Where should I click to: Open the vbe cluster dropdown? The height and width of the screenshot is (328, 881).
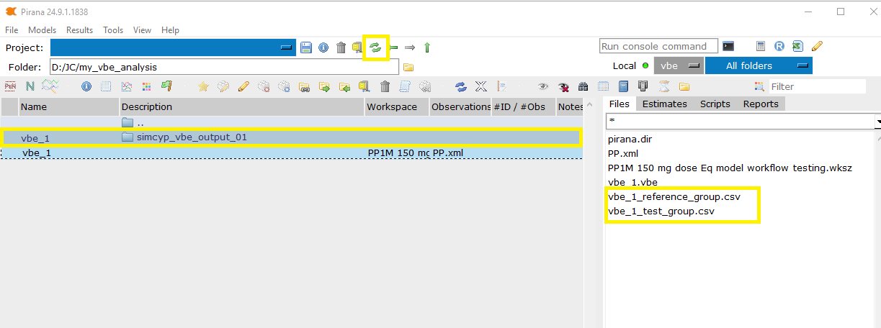click(x=679, y=65)
